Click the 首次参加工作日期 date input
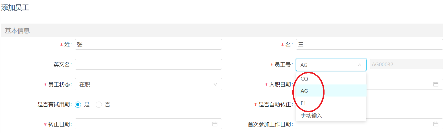 369,124
